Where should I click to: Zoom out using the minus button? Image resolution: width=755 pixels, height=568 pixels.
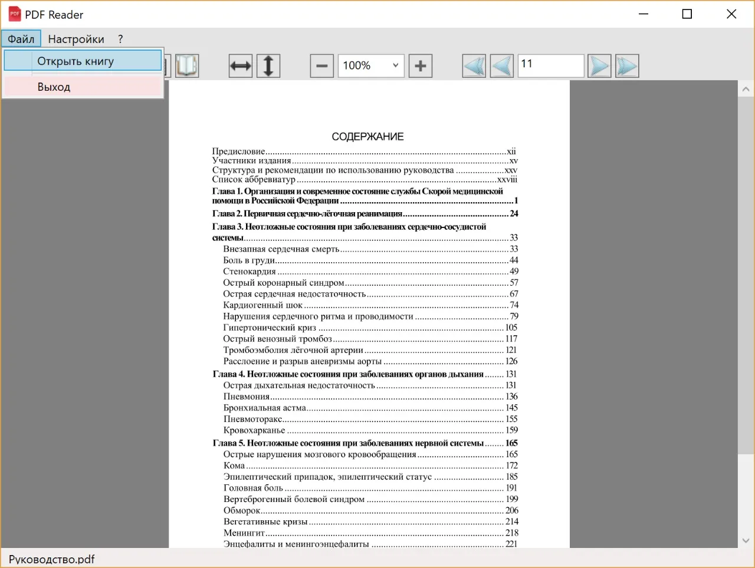(x=322, y=66)
